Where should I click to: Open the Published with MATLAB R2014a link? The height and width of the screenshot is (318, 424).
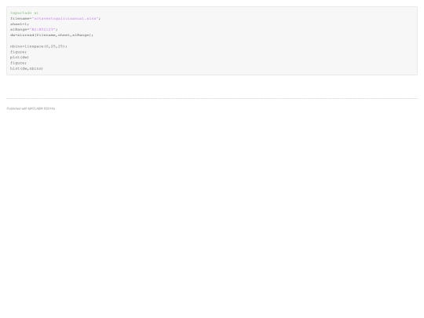(x=31, y=108)
